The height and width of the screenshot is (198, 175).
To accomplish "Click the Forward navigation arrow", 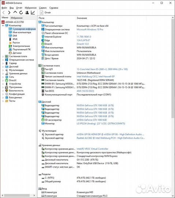I will [x=9, y=12].
